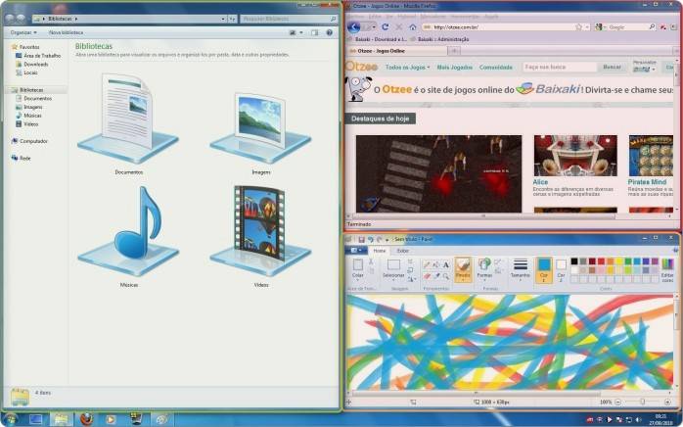683x427 pixels.
Task: Reload the page in Firefox
Action: (386, 27)
